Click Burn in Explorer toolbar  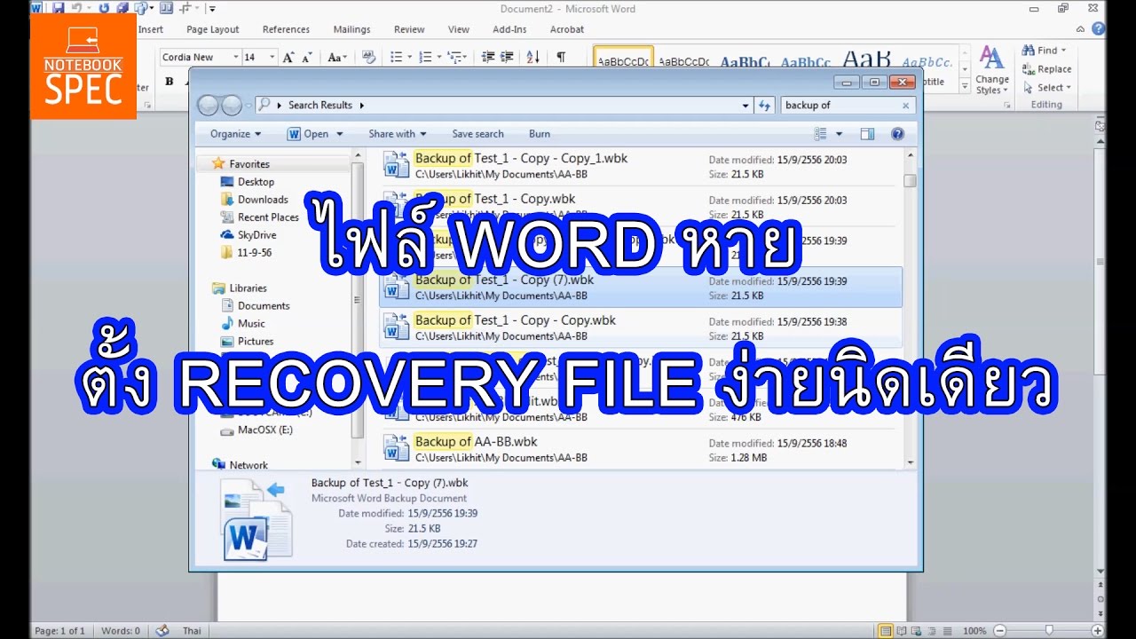[540, 134]
